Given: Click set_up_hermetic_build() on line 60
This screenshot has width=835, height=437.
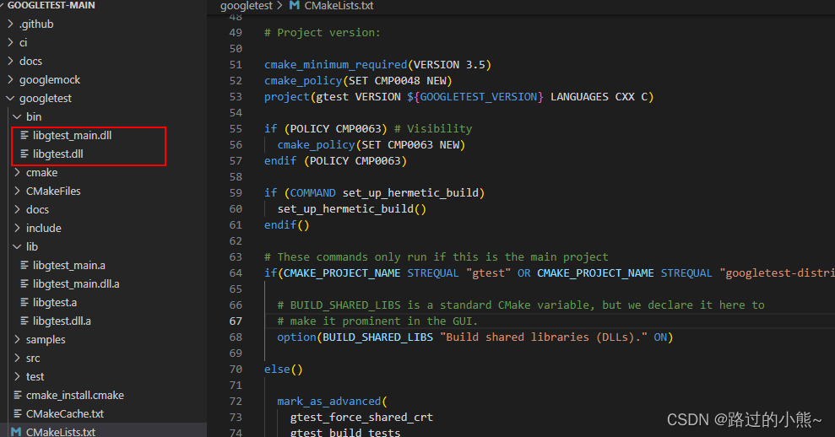Looking at the screenshot, I should 351,208.
